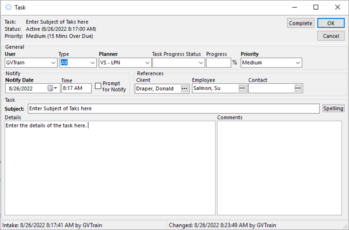Enable the Prompt for Notify checkbox
The width and height of the screenshot is (349, 230).
point(98,86)
